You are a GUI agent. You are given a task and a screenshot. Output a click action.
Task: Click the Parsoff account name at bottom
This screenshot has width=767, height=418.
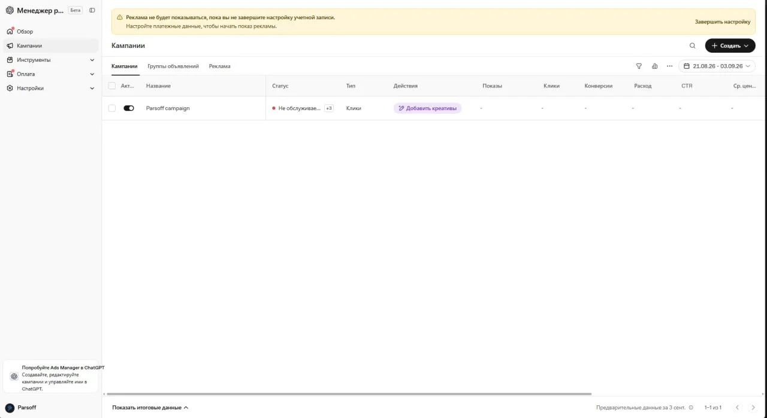27,407
